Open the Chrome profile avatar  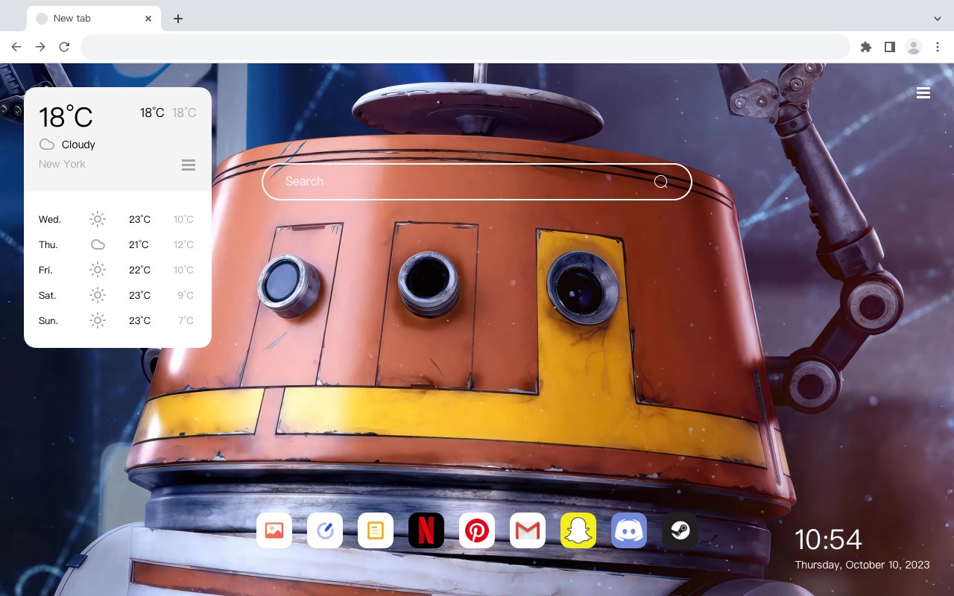[x=914, y=47]
